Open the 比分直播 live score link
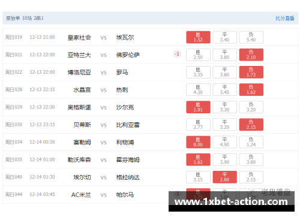The width and height of the screenshot is (300, 217). pyautogui.click(x=285, y=18)
